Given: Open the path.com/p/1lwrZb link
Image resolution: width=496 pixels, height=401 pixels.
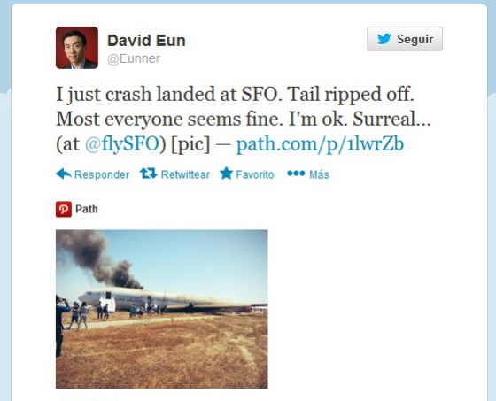Looking at the screenshot, I should (320, 144).
